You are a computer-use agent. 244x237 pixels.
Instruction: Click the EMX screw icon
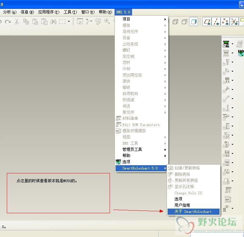coord(226,62)
